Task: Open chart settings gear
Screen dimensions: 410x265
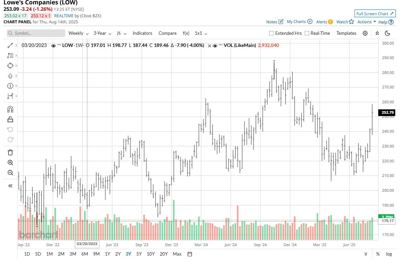Action: click(x=365, y=33)
